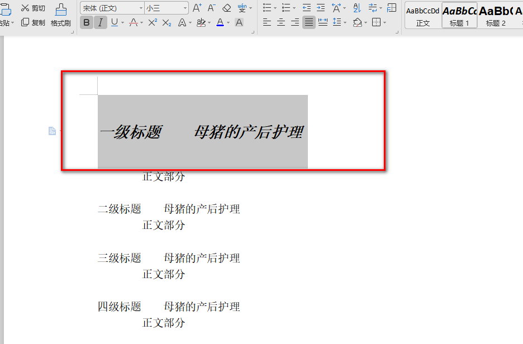The height and width of the screenshot is (344, 523).
Task: Click the phonetic guide (wén) icon
Action: (x=242, y=8)
